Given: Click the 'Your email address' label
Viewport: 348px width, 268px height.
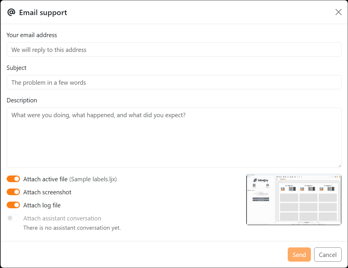Looking at the screenshot, I should pos(32,35).
